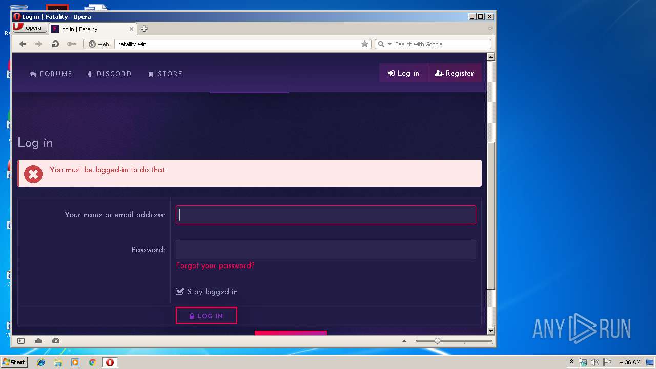Click the Opera Link cloud icon
The width and height of the screenshot is (656, 369).
coord(38,341)
